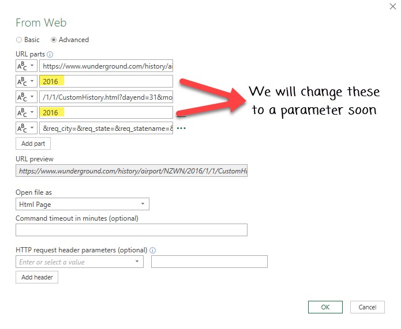Select the Advanced radio button

(54, 40)
